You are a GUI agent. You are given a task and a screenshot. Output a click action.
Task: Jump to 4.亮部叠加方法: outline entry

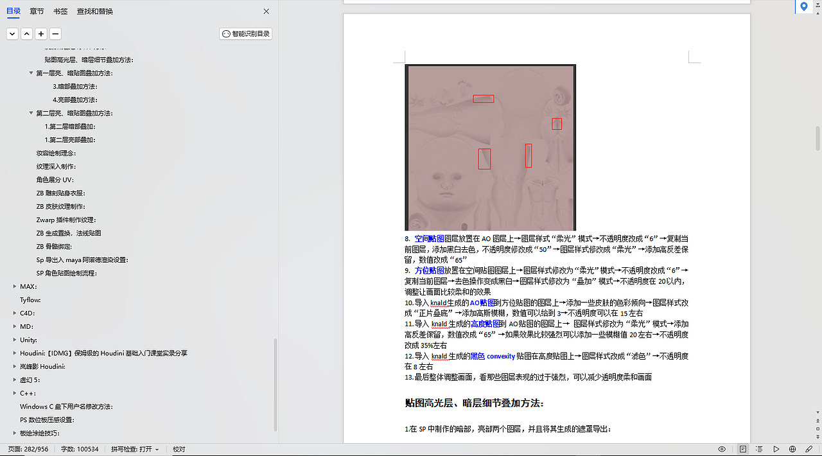click(x=75, y=100)
